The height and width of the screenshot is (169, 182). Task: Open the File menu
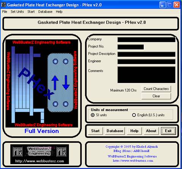click(5, 12)
